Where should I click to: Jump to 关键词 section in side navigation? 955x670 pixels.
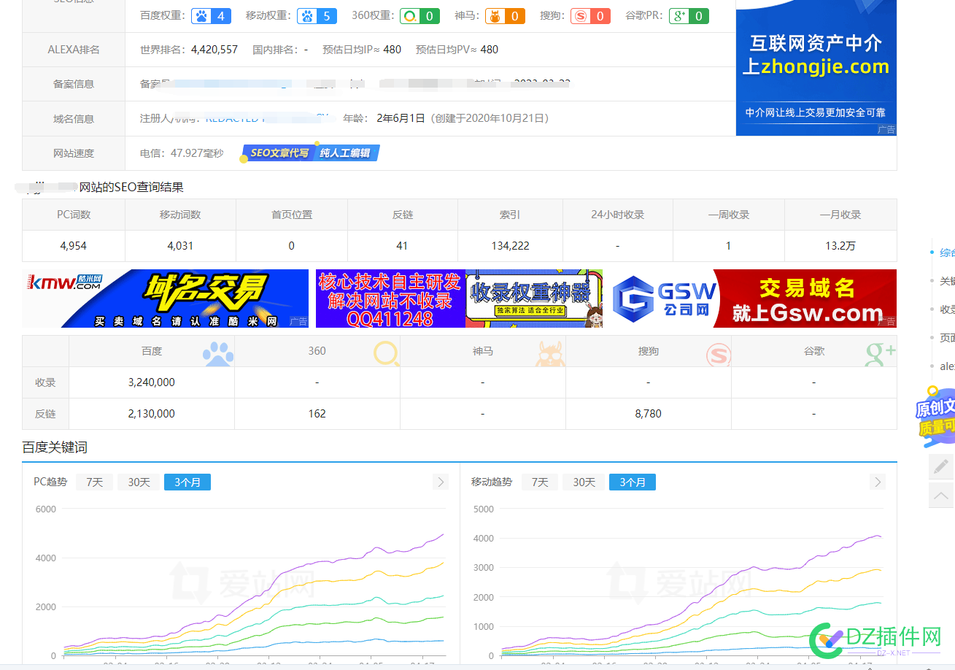click(946, 280)
